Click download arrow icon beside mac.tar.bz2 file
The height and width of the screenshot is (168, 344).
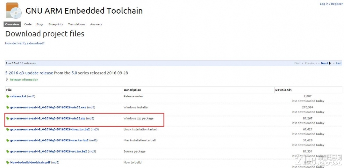[8, 140]
